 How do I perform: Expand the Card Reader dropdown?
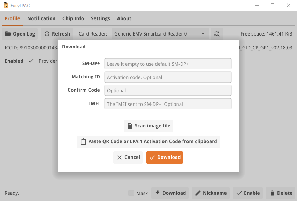click(203, 34)
